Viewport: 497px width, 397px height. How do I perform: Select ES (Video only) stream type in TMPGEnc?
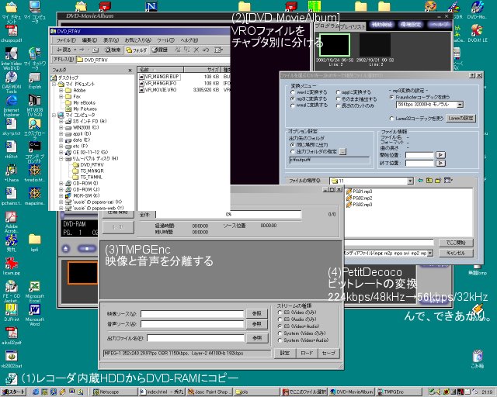click(x=280, y=312)
